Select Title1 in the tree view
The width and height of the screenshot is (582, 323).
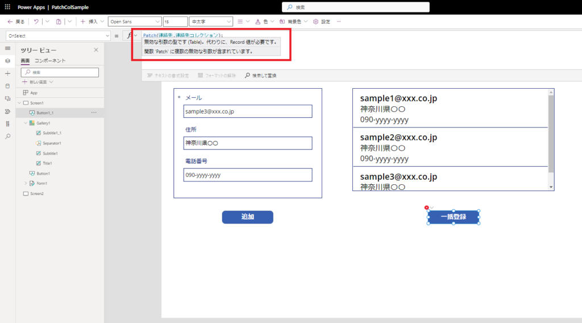(x=47, y=163)
